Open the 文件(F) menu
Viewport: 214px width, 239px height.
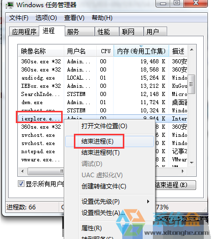click(x=18, y=18)
